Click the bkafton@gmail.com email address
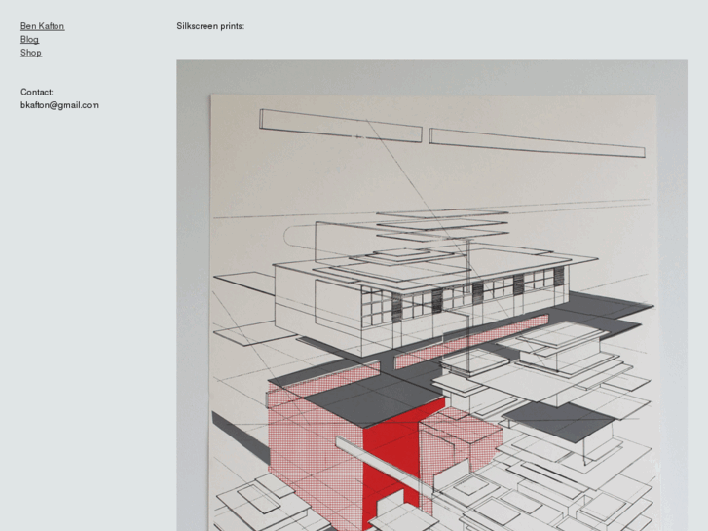Image resolution: width=708 pixels, height=531 pixels. tap(59, 105)
